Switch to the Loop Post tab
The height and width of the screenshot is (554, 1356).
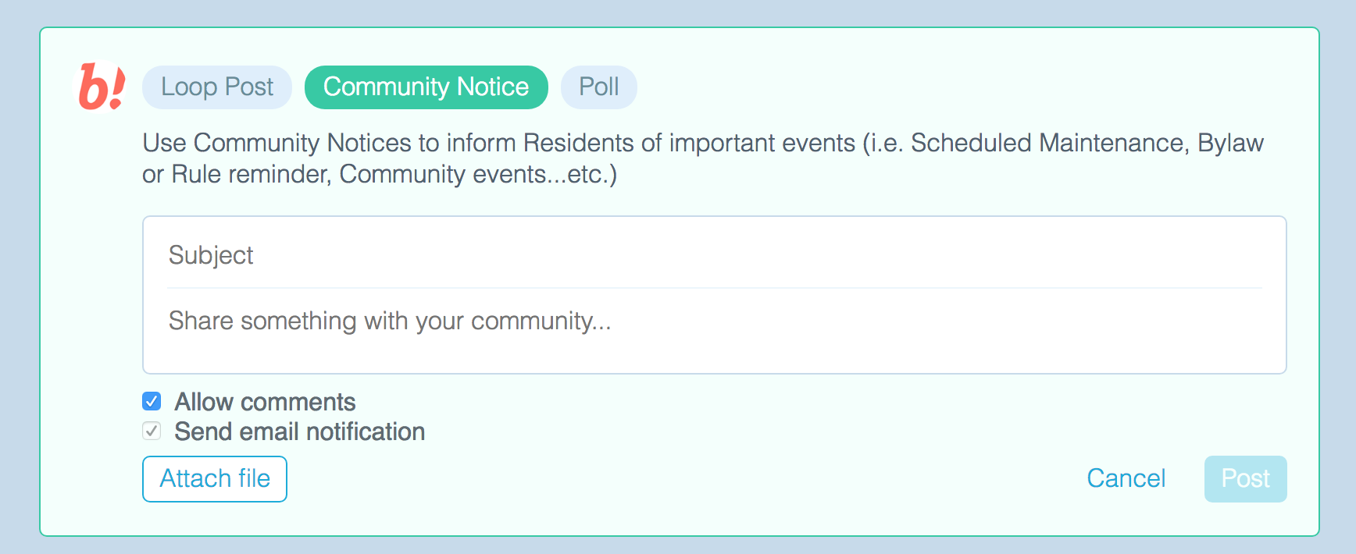(217, 87)
